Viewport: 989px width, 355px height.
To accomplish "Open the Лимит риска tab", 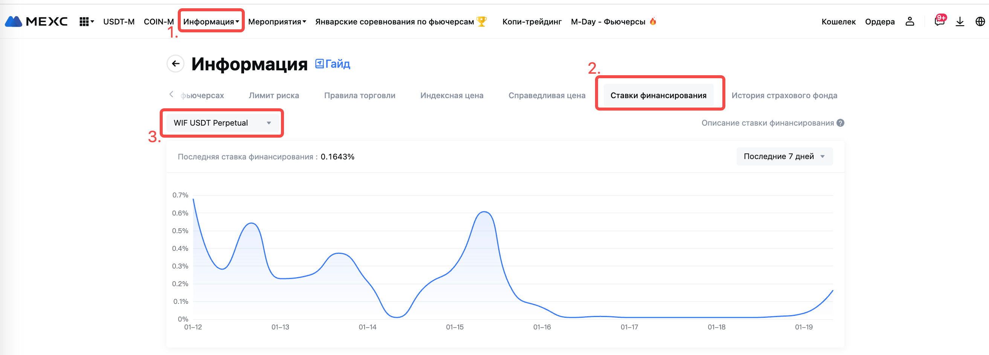I will point(274,96).
